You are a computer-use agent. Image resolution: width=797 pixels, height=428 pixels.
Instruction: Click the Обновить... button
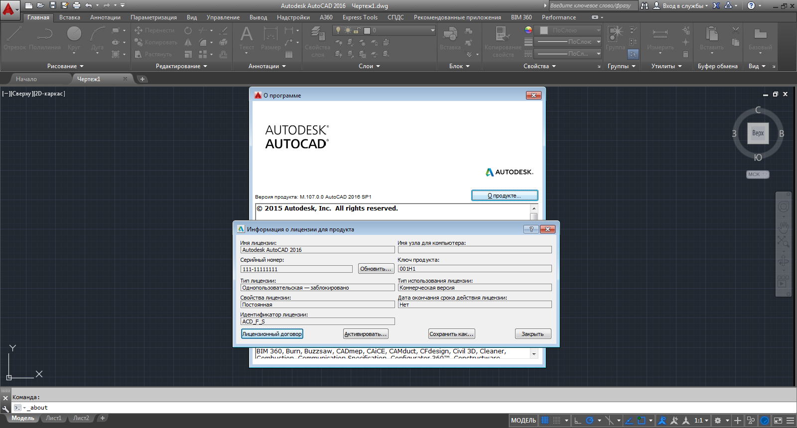coord(376,269)
